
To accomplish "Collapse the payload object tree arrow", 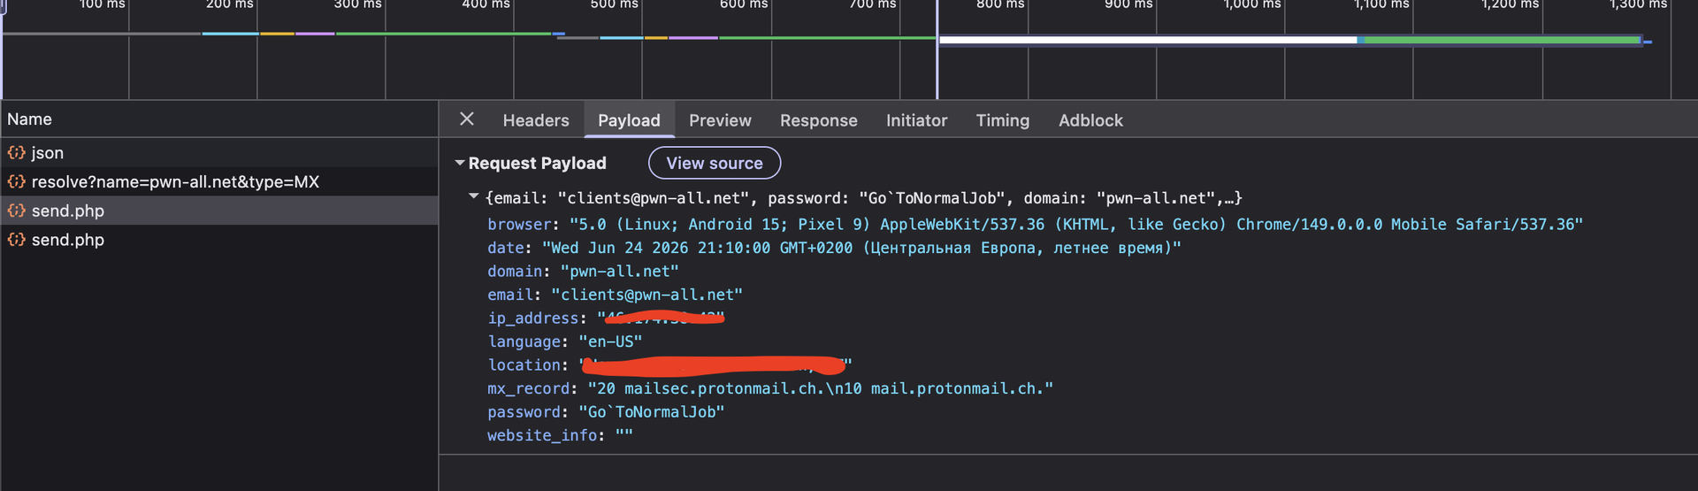I will pyautogui.click(x=474, y=196).
